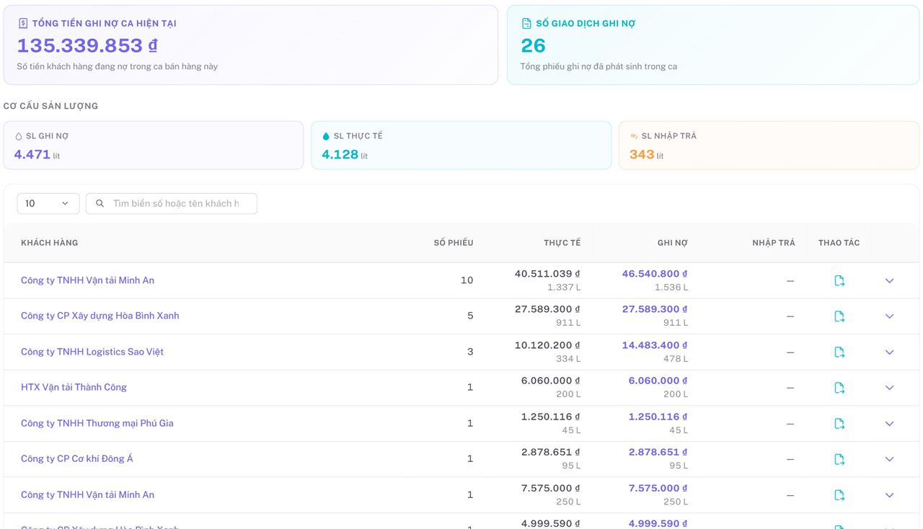Click the money icon beside Tổng tiền ghi nợ
Screen dimensions: 923x529
tap(23, 23)
